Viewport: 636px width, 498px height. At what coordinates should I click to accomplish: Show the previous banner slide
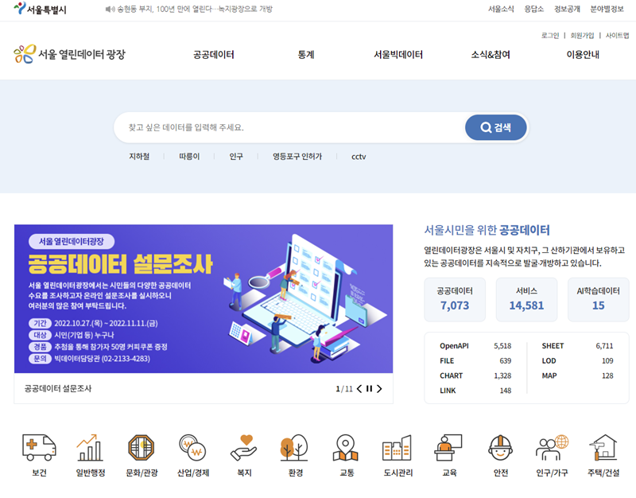pos(359,389)
